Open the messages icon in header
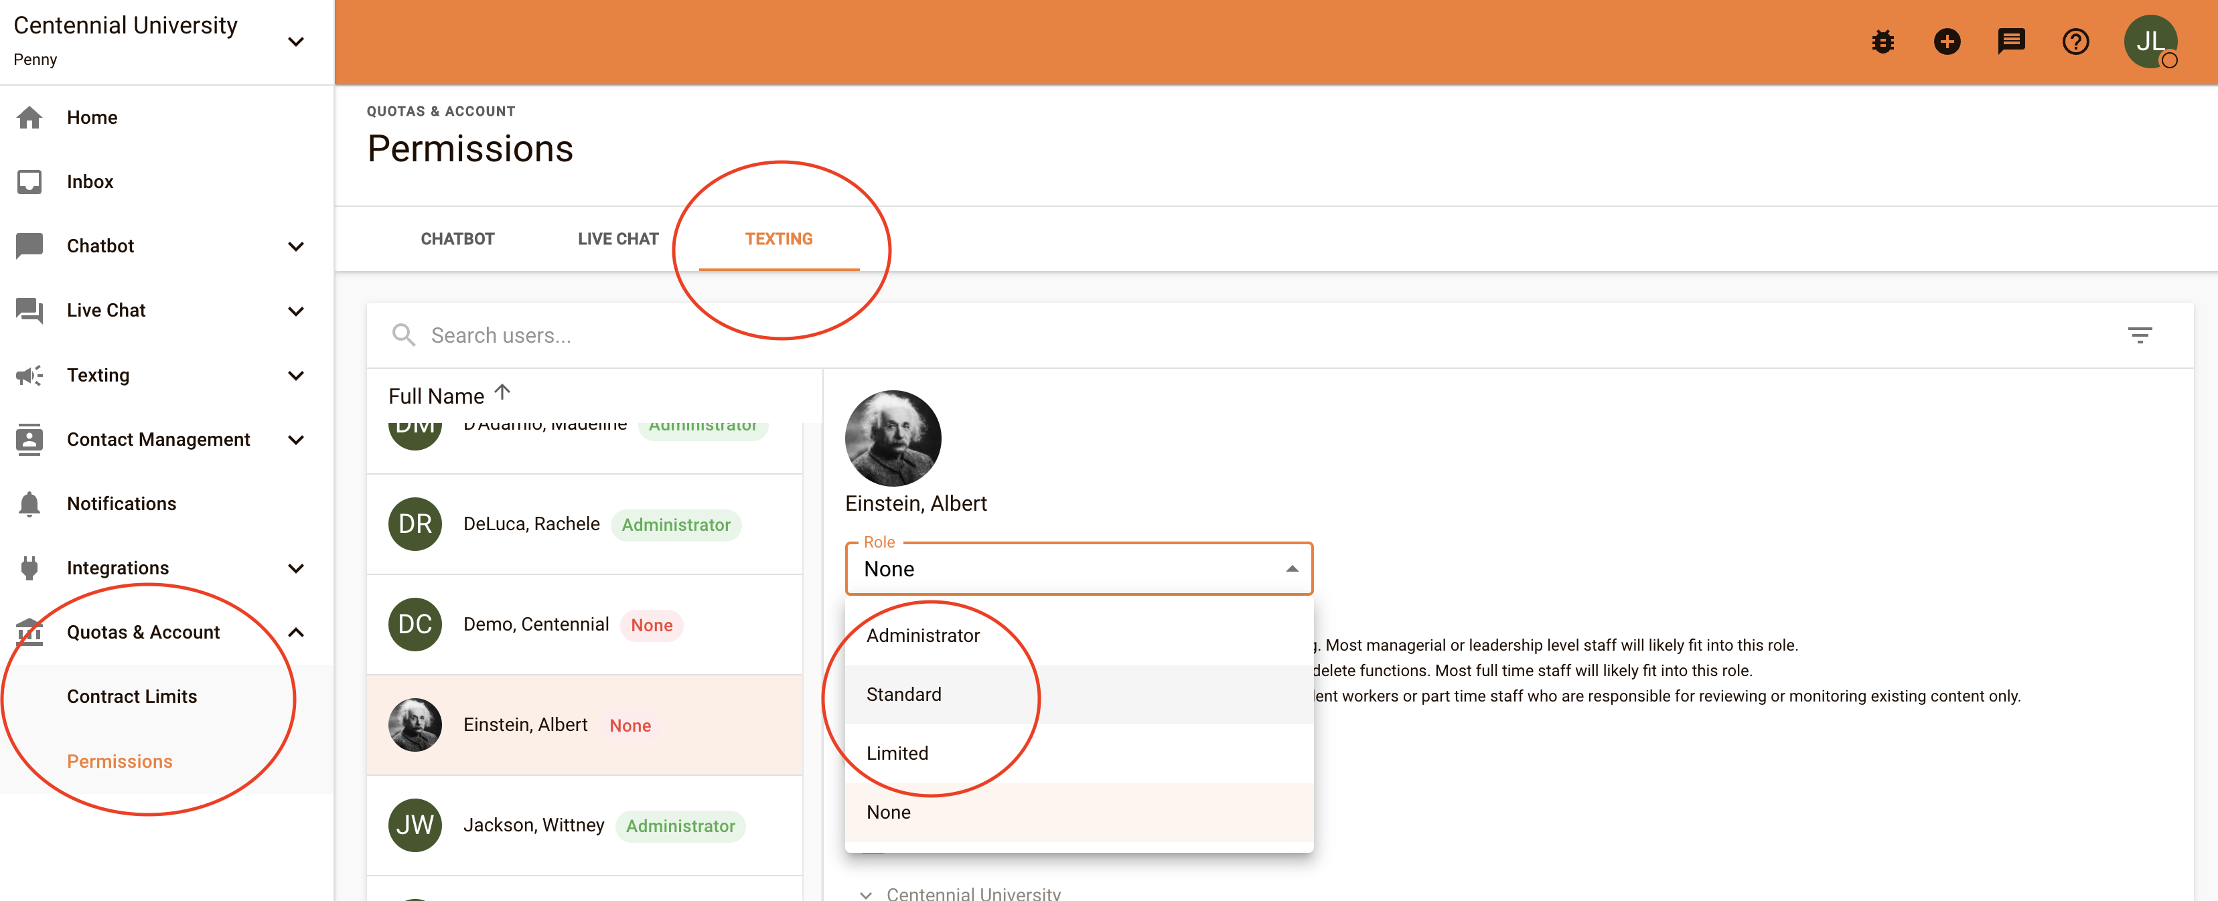The height and width of the screenshot is (901, 2218). coord(2010,42)
